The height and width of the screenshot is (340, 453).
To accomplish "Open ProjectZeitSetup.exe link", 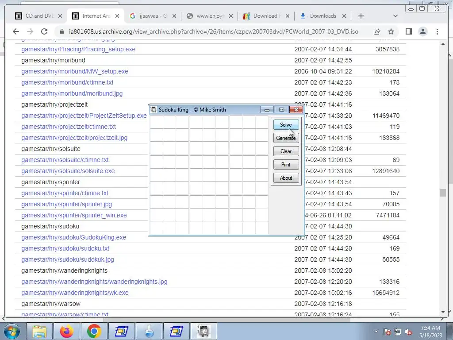I will [84, 116].
